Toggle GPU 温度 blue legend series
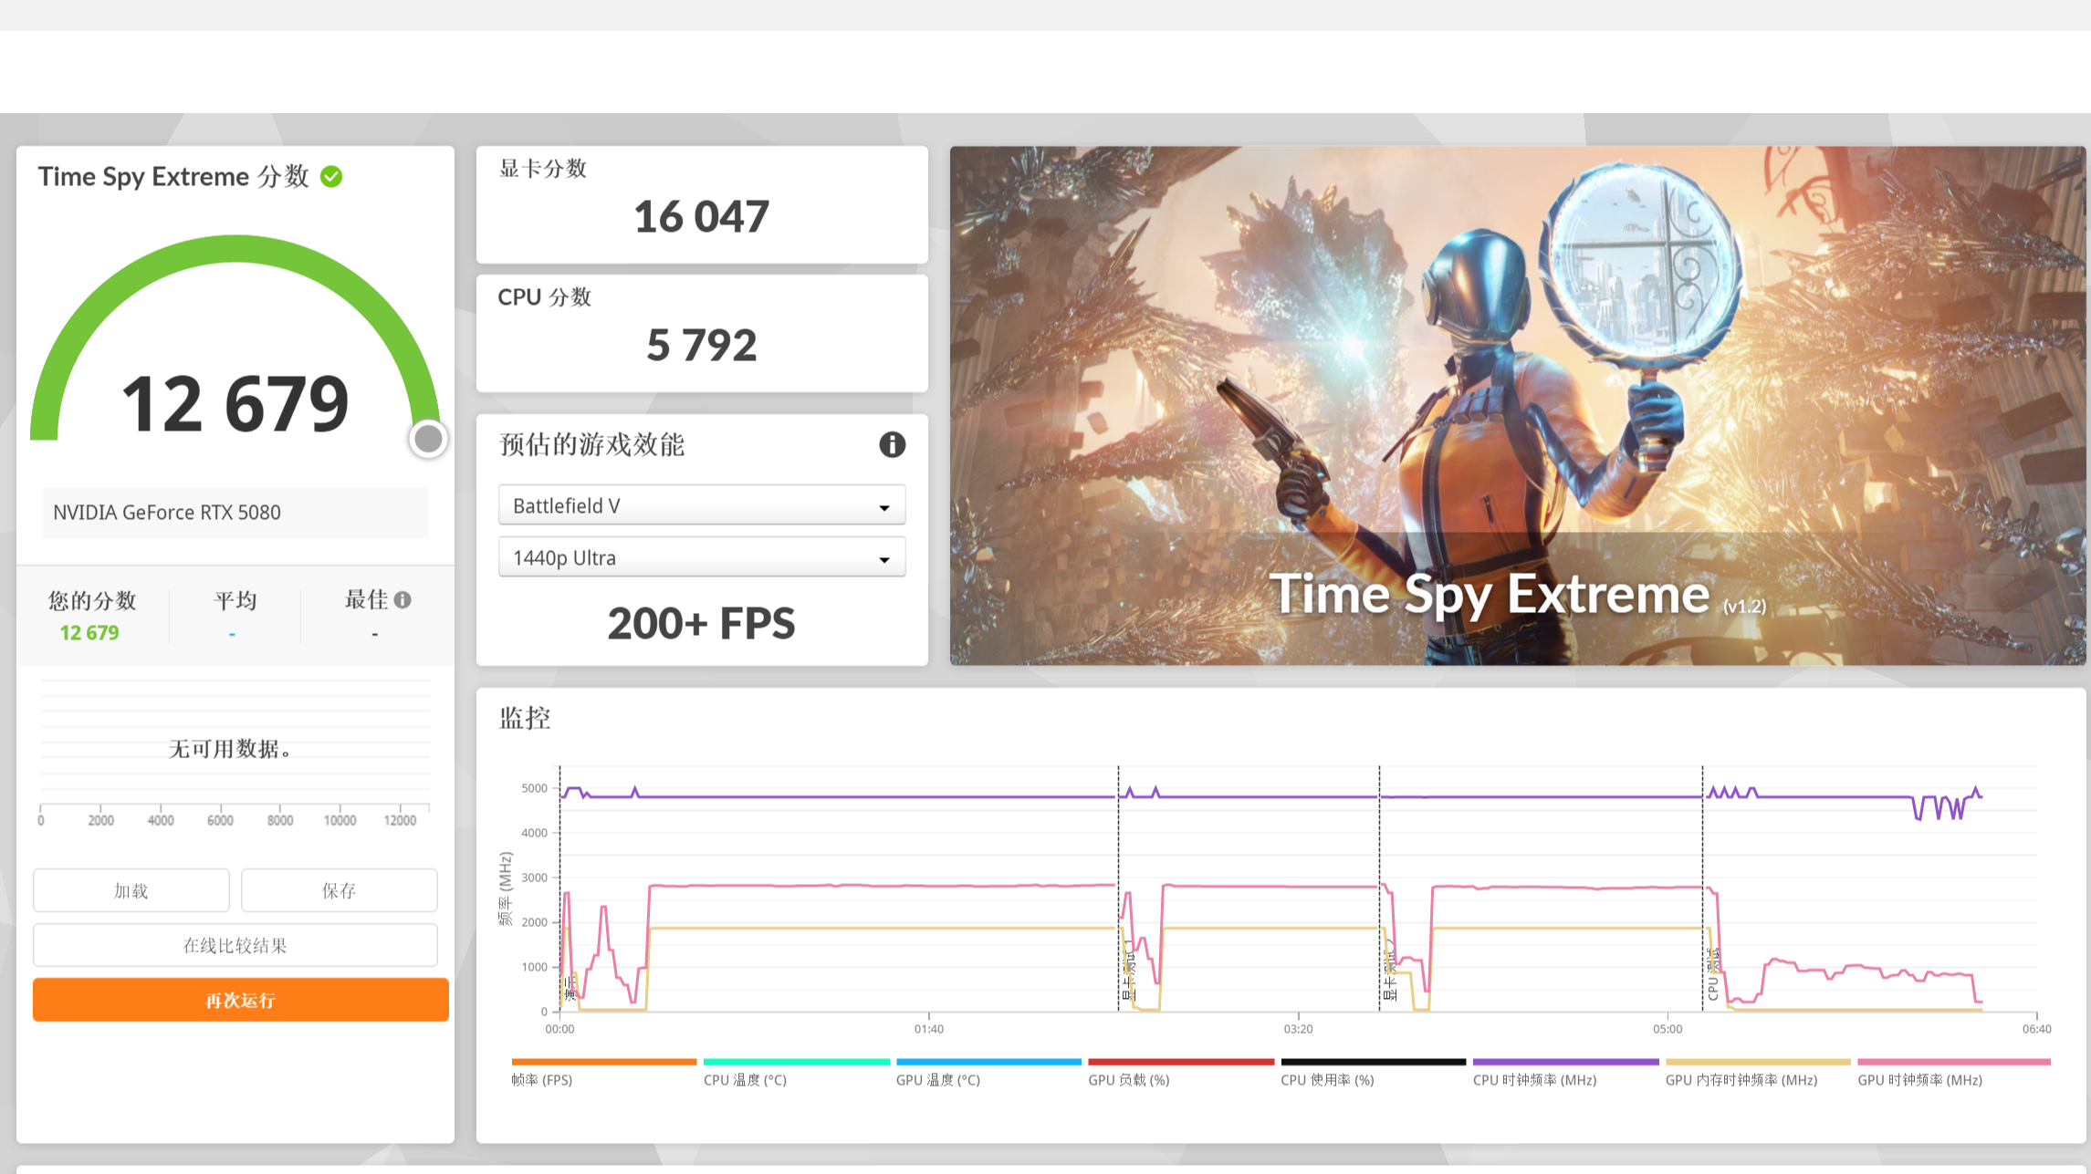Screen dimensions: 2091x1174 [x=937, y=1079]
